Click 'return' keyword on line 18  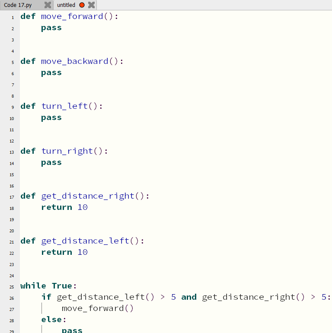pos(57,207)
